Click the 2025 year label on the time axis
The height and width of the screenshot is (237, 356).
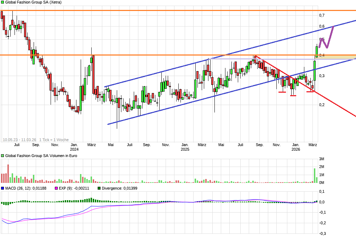click(185, 150)
